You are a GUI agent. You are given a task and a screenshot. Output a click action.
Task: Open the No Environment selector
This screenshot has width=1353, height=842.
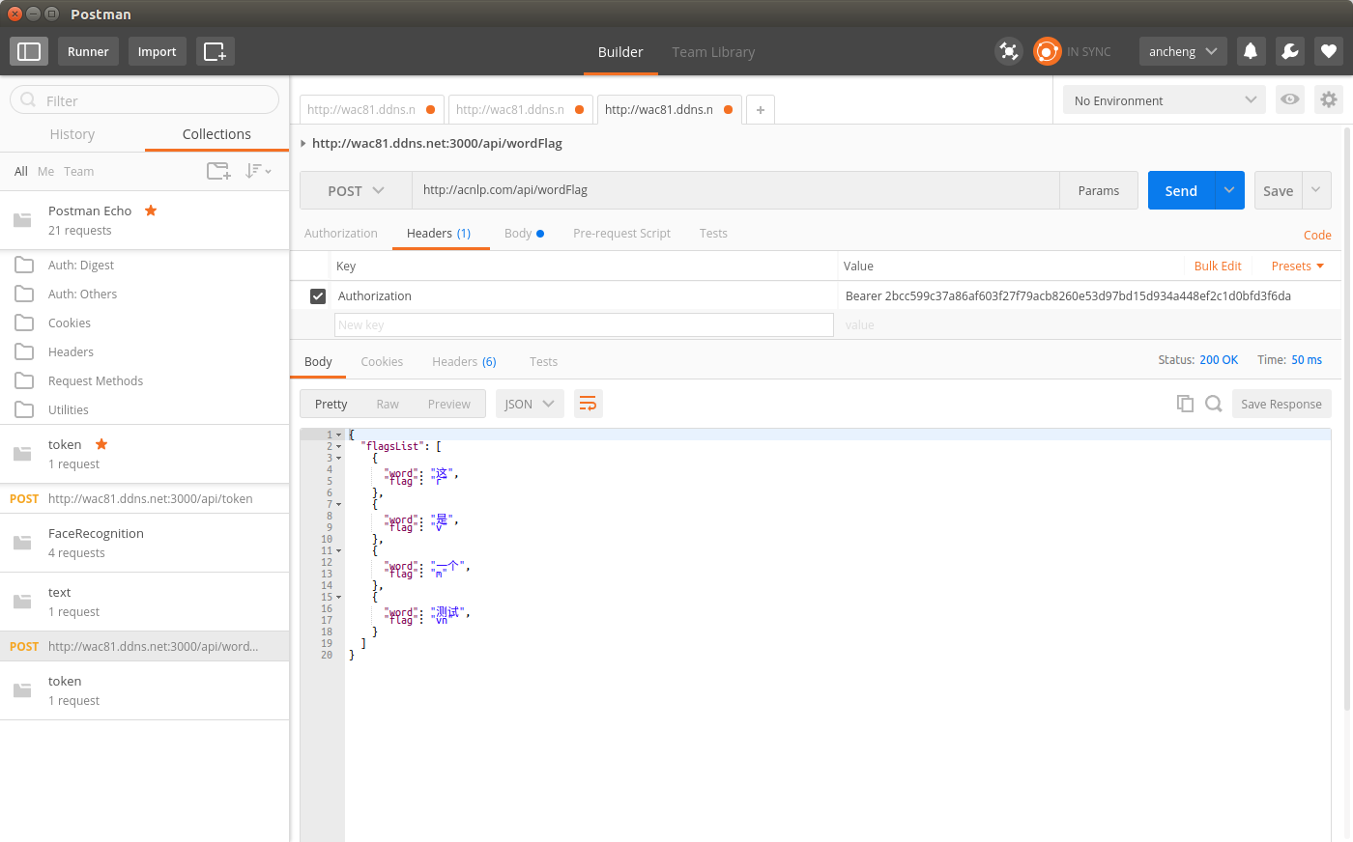(x=1165, y=100)
